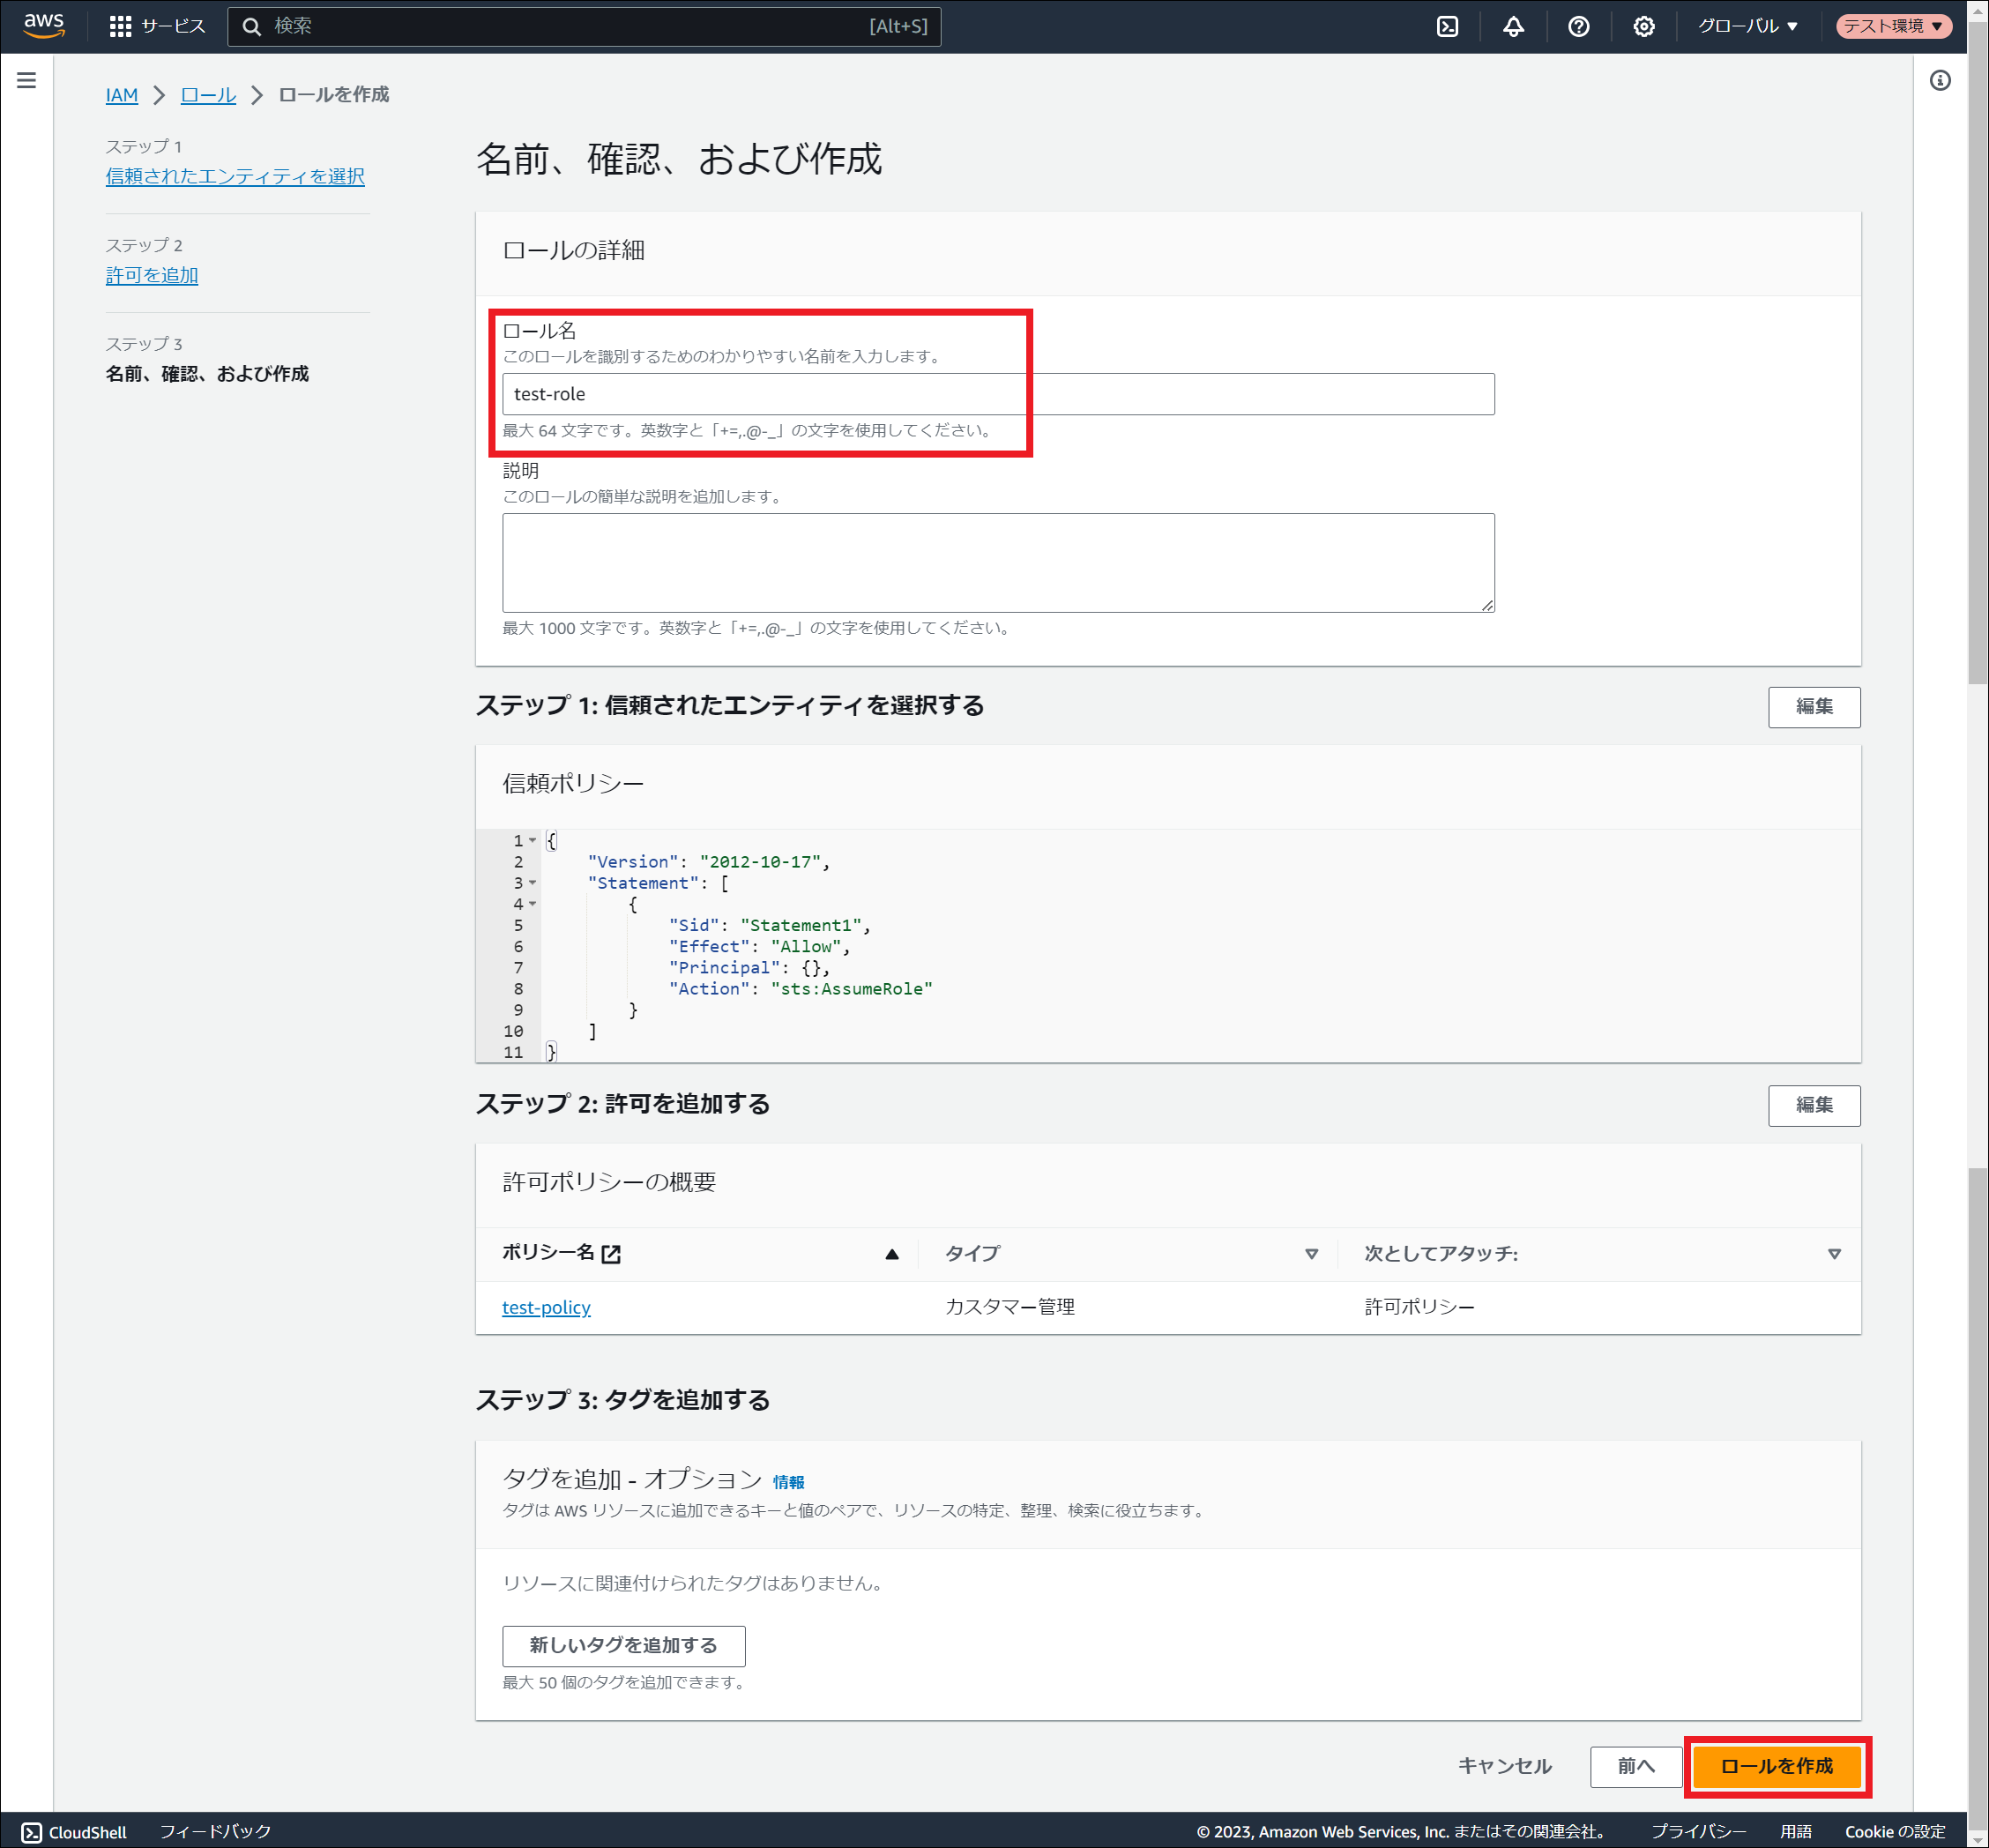This screenshot has width=1989, height=1848.
Task: Open CloudShell from the top bar icon
Action: [1447, 26]
